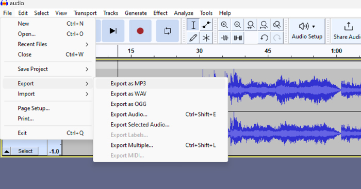Select Export as MP3
Viewport: 361px width, 189px height.
160,84
